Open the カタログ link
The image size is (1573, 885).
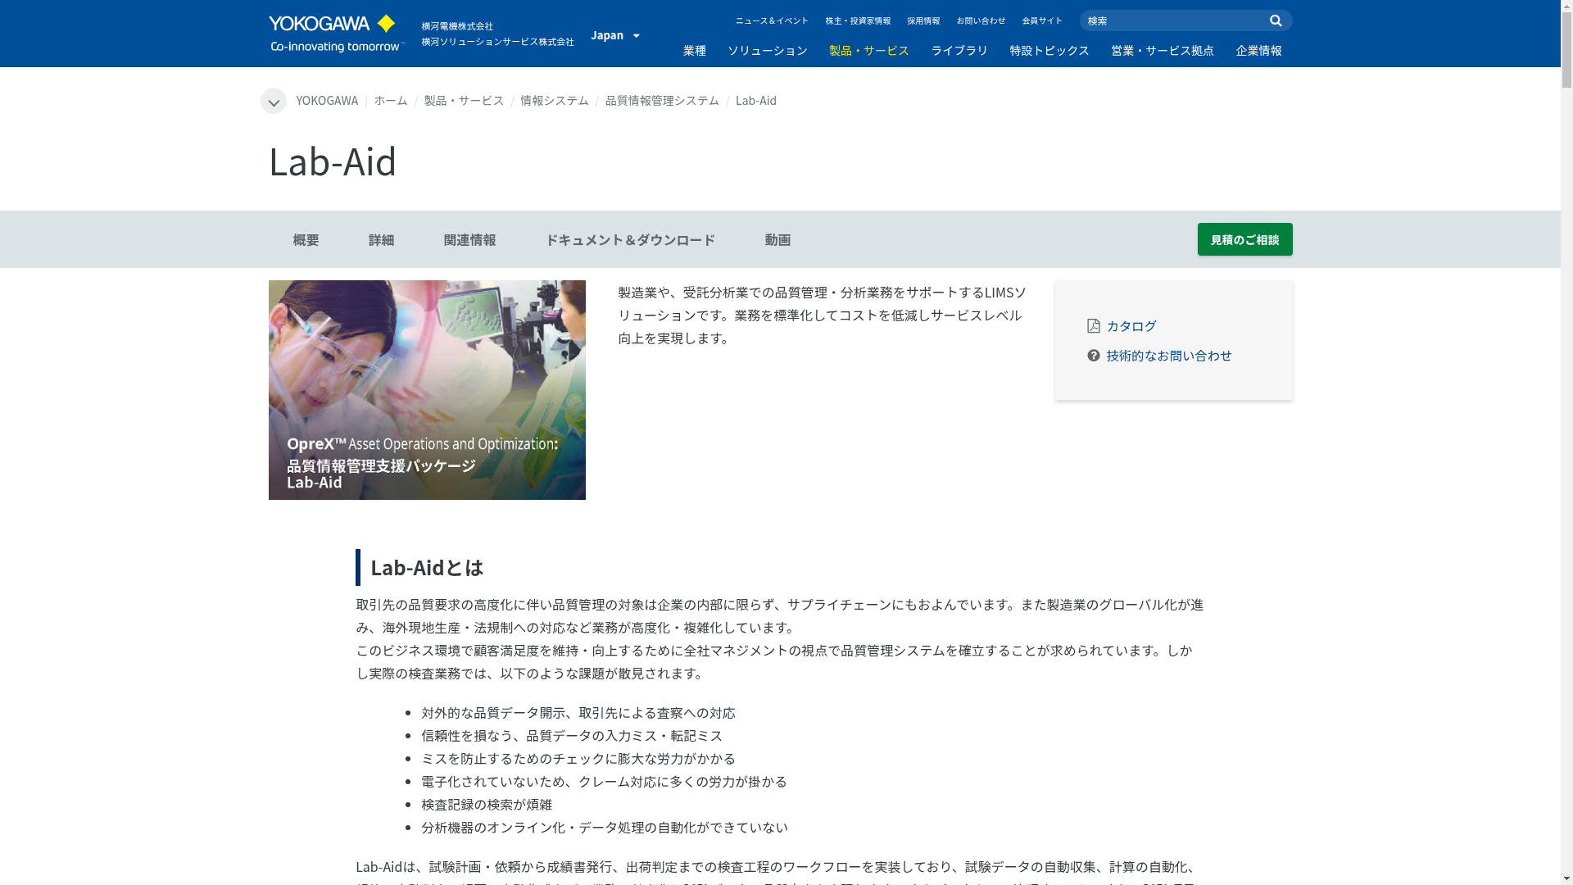click(x=1131, y=326)
